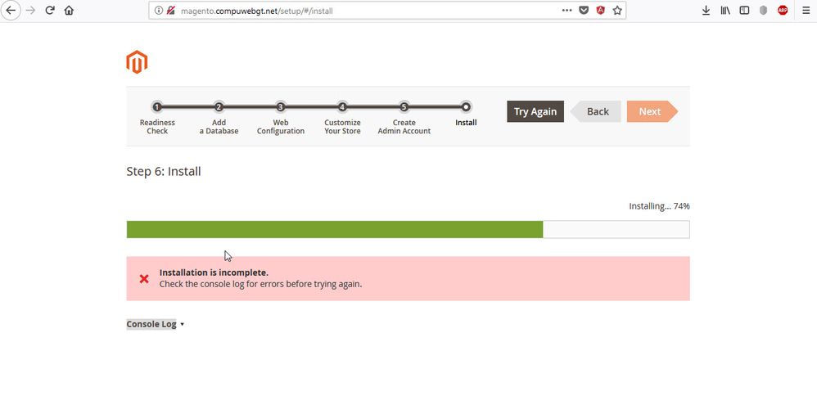Image resolution: width=817 pixels, height=414 pixels.
Task: Click the green installation progress bar
Action: 334,229
